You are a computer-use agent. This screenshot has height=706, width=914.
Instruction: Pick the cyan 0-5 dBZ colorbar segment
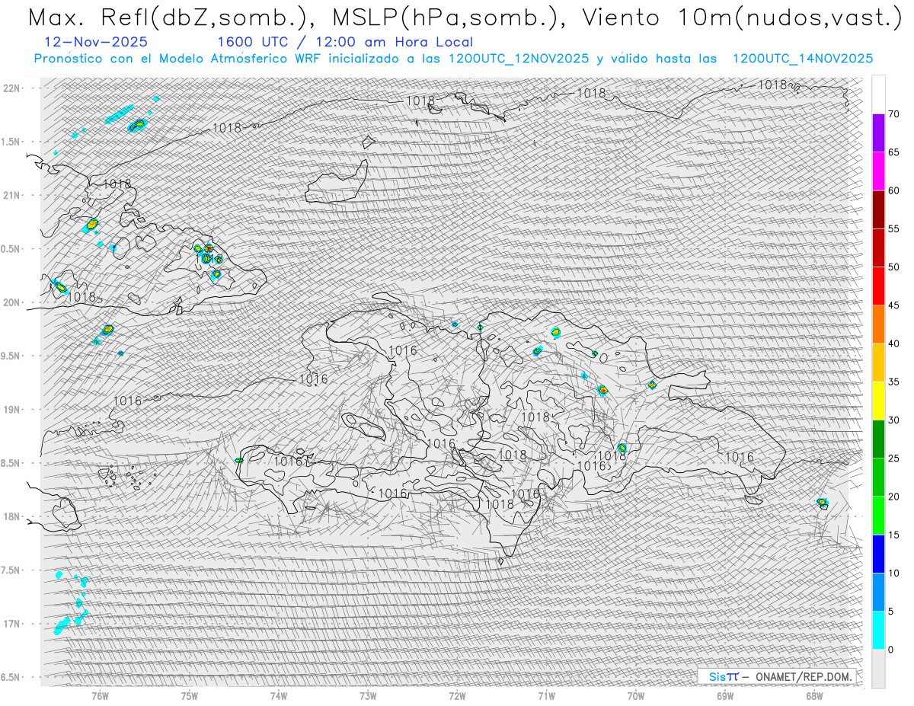(x=878, y=630)
